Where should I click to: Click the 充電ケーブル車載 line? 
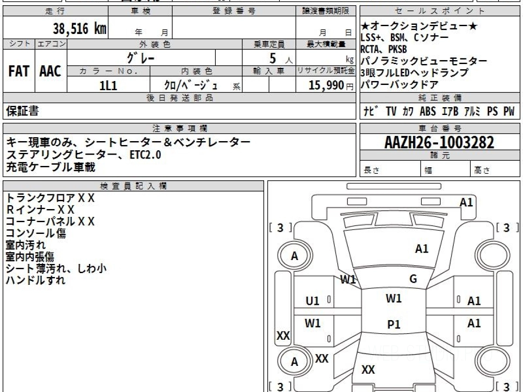coord(51,166)
